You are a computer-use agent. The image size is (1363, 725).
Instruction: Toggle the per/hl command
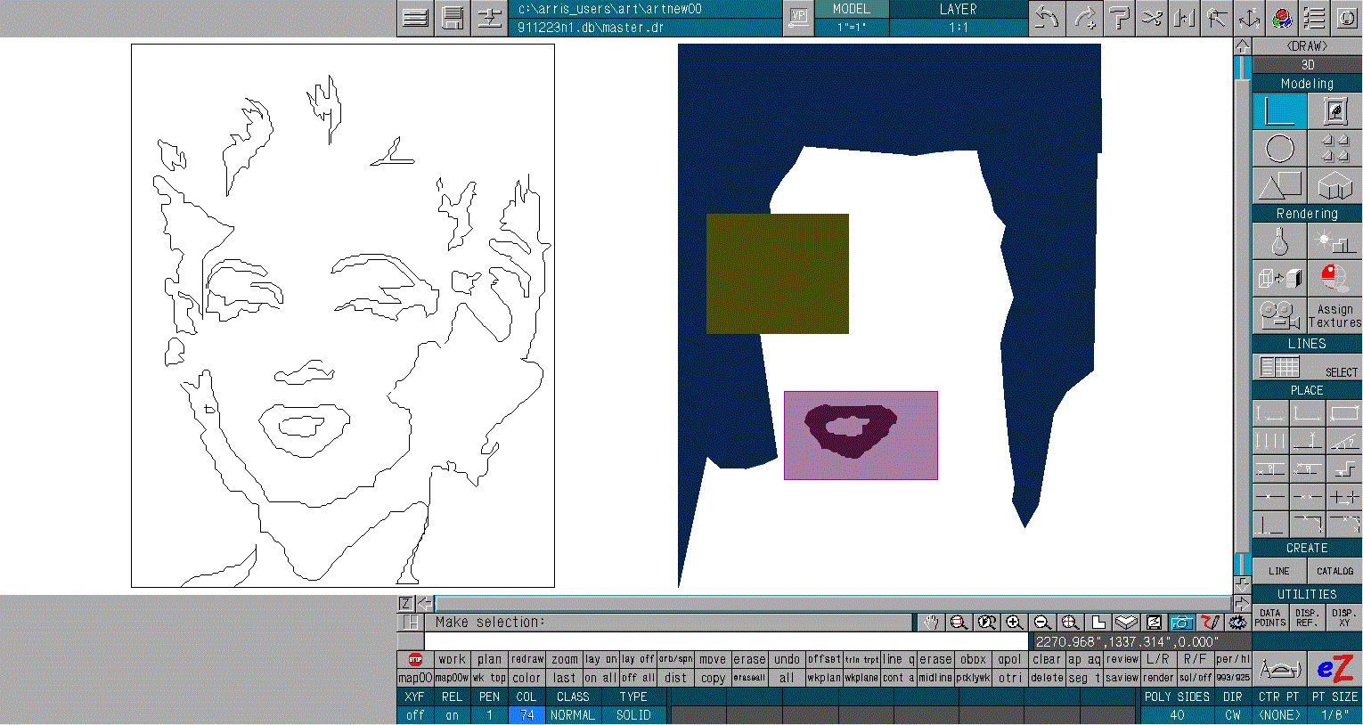pos(1233,660)
